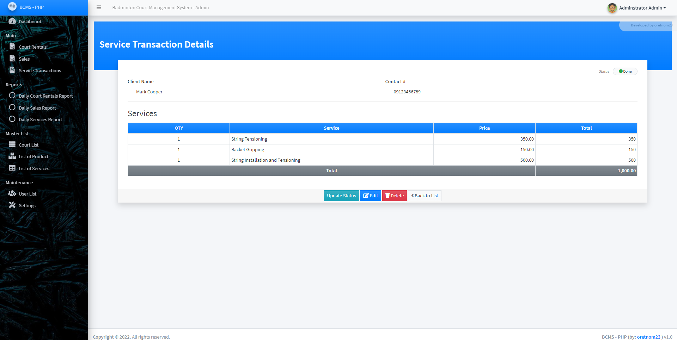This screenshot has height=340, width=677.
Task: Click the Done status badge
Action: (x=625, y=71)
